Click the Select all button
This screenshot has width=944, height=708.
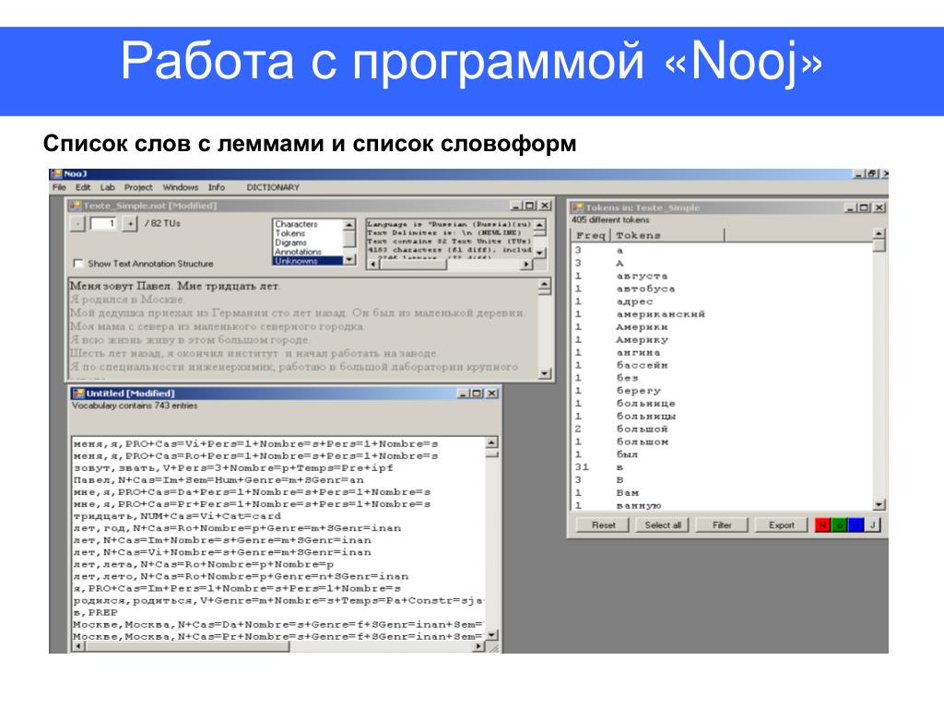(x=662, y=525)
